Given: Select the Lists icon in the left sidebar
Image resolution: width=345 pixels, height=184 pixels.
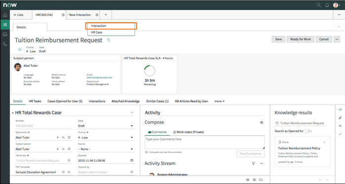Looking at the screenshot, I should [5, 25].
